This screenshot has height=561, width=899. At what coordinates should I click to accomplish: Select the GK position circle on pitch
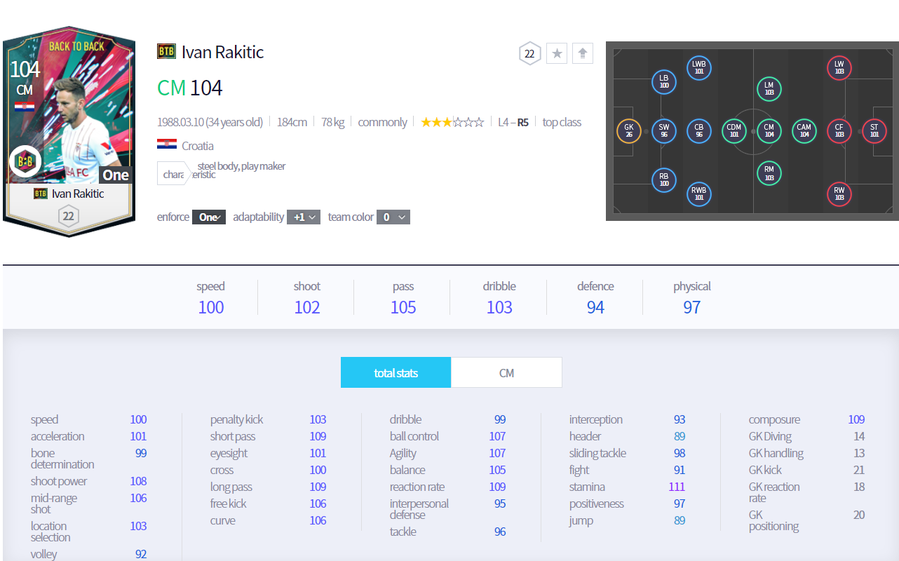[628, 131]
